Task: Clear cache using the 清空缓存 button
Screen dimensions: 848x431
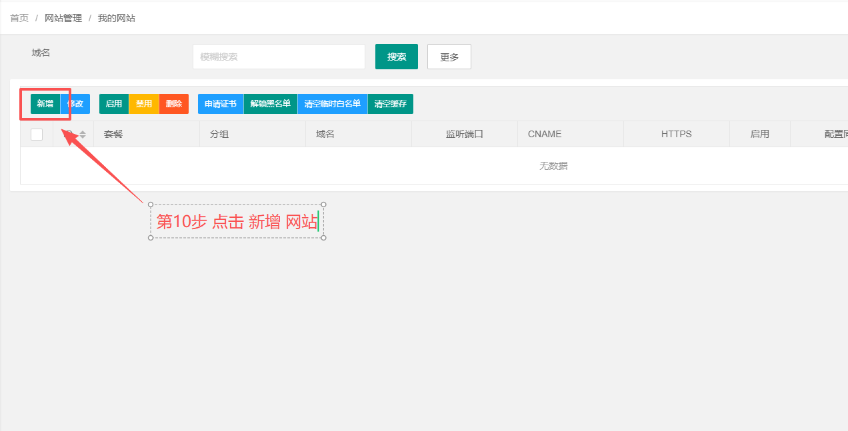Action: point(390,104)
